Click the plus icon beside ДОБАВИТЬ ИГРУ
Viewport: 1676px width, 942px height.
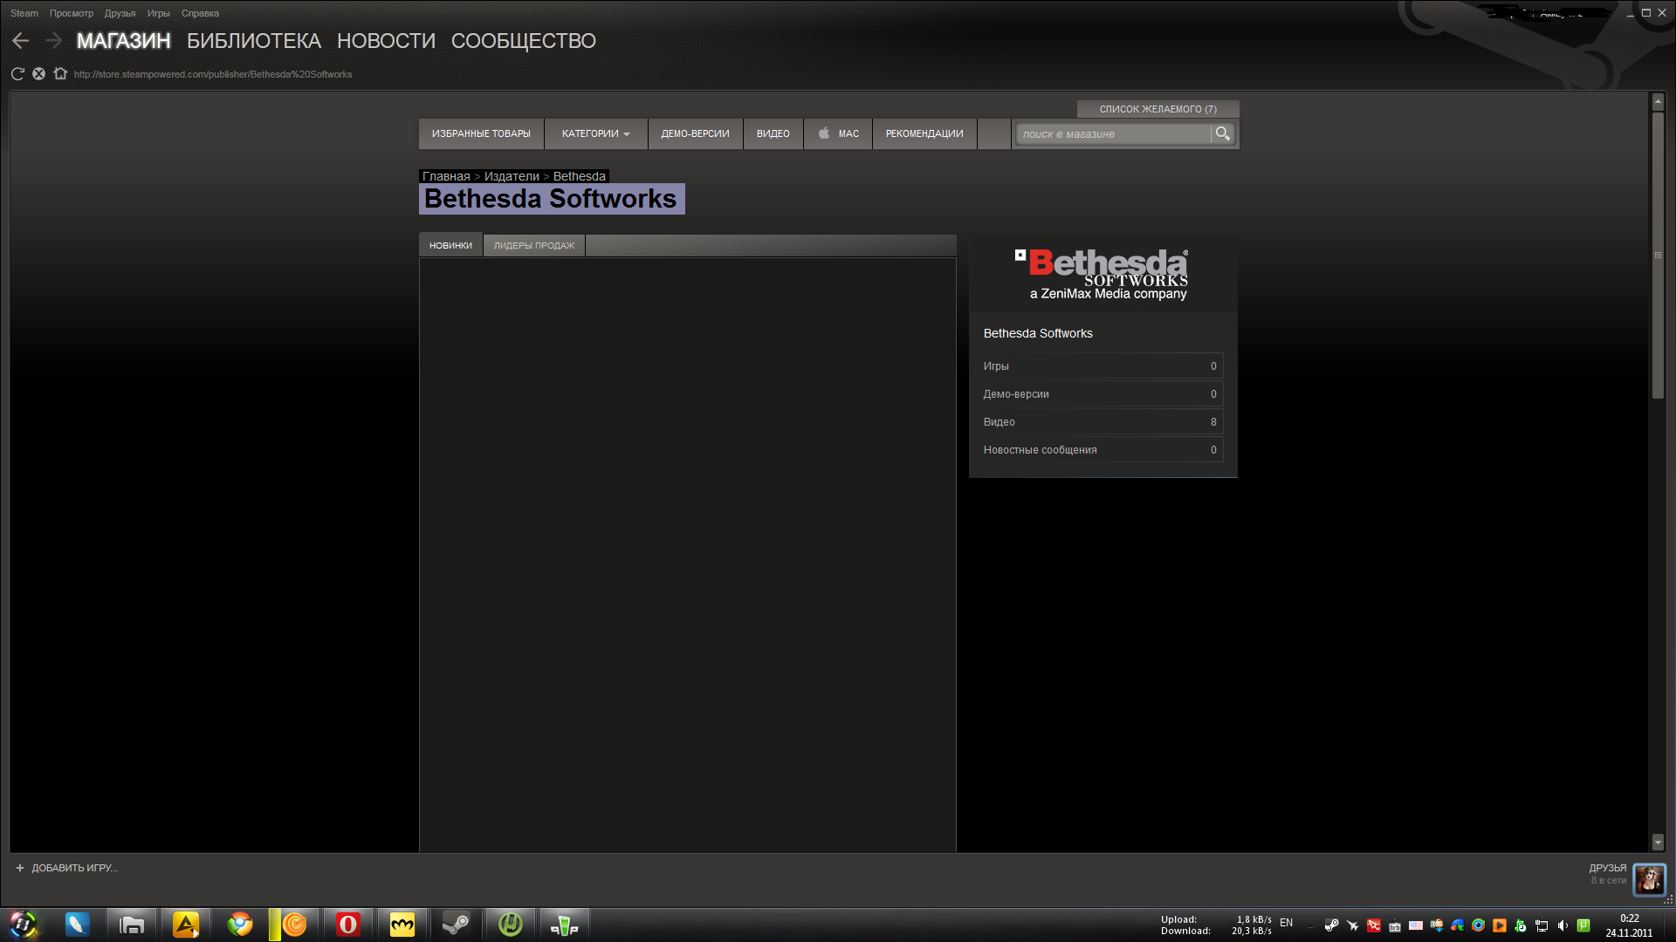(x=20, y=868)
